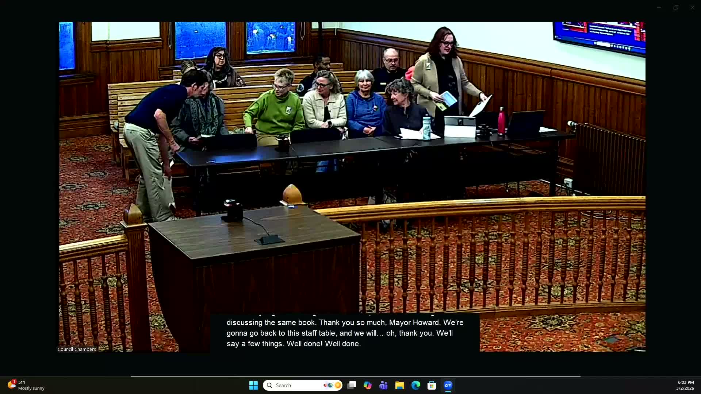Click the magnifier icon in Search
The width and height of the screenshot is (701, 394).
269,385
